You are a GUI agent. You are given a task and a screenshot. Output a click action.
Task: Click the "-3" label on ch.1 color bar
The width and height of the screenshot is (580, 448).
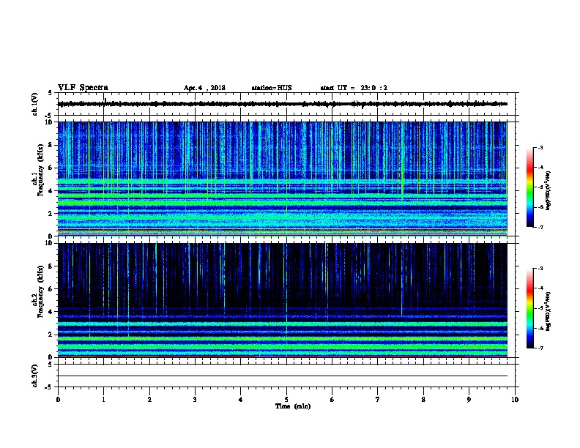point(540,148)
